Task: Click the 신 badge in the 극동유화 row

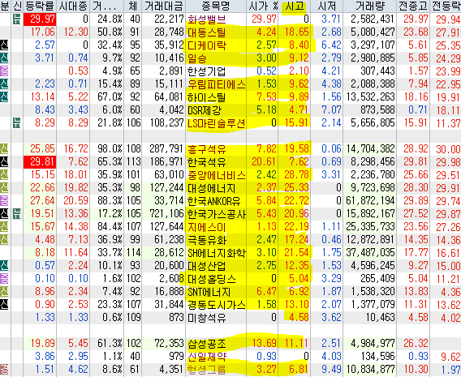Action: pos(4,240)
